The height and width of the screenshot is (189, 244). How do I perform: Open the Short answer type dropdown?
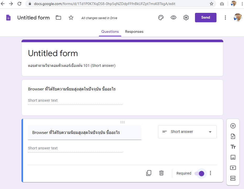(x=187, y=132)
